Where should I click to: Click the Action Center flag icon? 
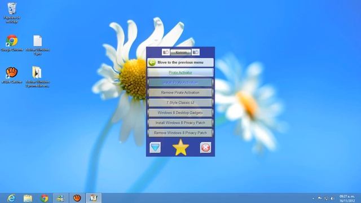pos(320,198)
